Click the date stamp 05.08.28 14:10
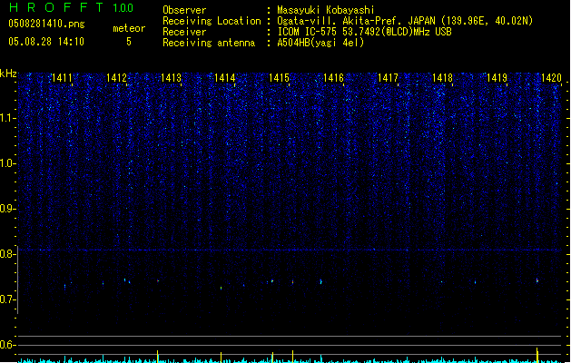The width and height of the screenshot is (571, 363). click(46, 42)
